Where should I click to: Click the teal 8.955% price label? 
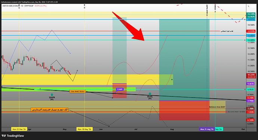coord(251,89)
